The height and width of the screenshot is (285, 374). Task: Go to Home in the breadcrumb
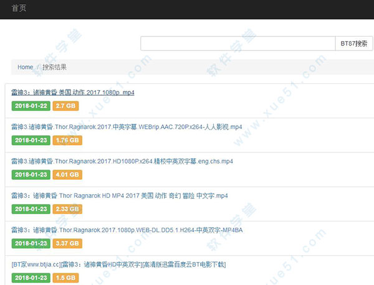click(x=25, y=67)
